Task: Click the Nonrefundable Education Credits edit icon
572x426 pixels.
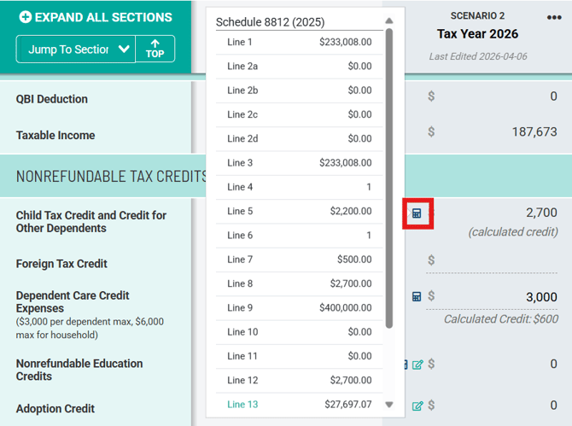Action: pos(417,365)
